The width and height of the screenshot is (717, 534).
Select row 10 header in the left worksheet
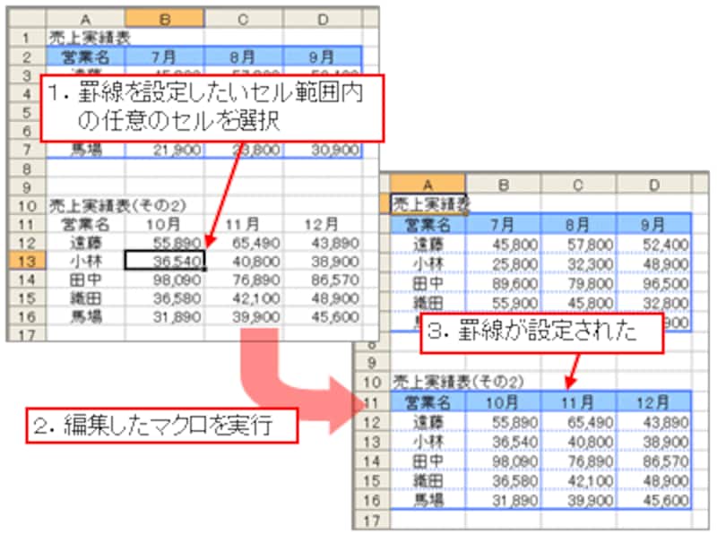27,206
